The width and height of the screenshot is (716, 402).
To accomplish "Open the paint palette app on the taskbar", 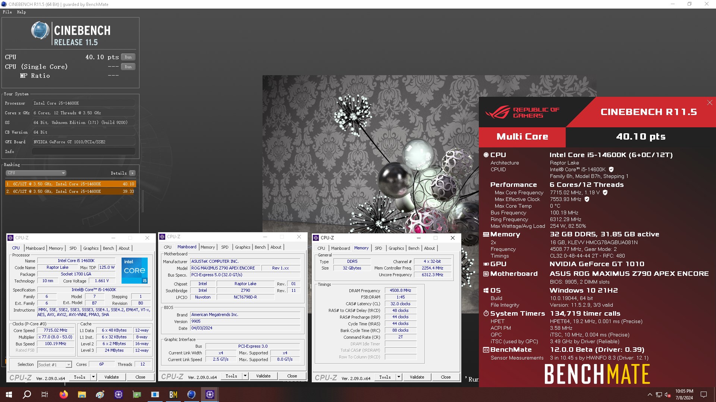I will coord(100,395).
